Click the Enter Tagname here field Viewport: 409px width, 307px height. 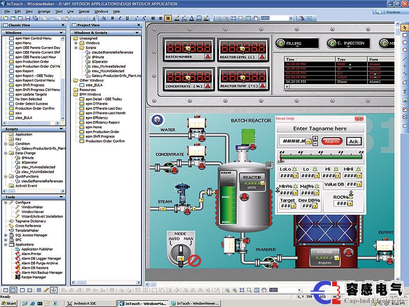[320, 129]
